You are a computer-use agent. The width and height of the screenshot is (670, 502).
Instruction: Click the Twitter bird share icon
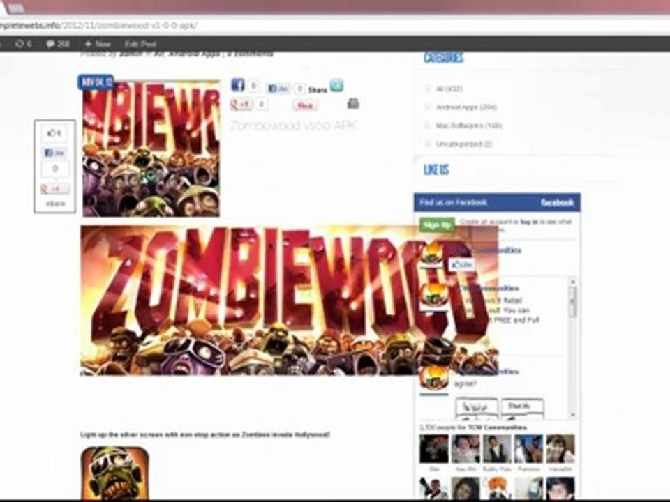336,85
